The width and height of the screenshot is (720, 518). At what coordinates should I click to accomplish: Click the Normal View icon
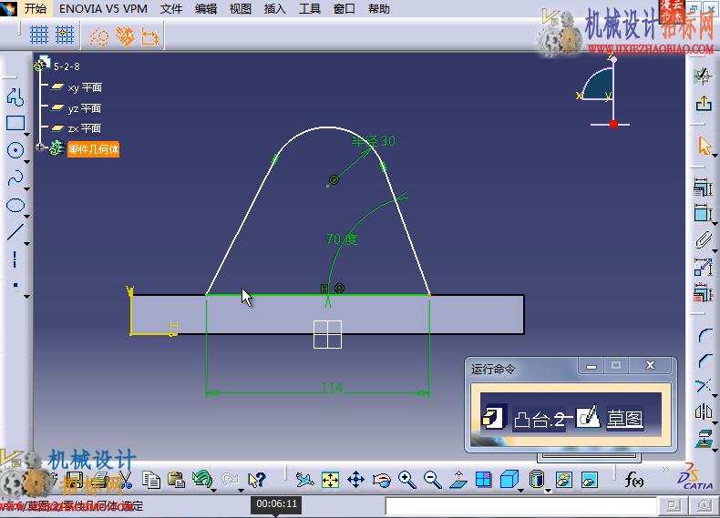click(458, 480)
